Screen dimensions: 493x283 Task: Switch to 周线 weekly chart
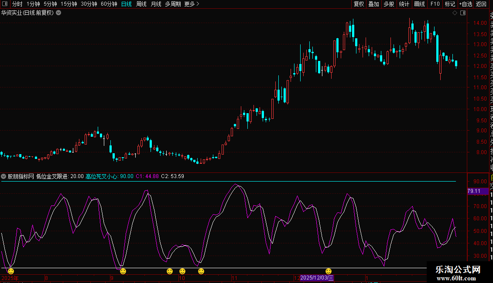pos(141,4)
